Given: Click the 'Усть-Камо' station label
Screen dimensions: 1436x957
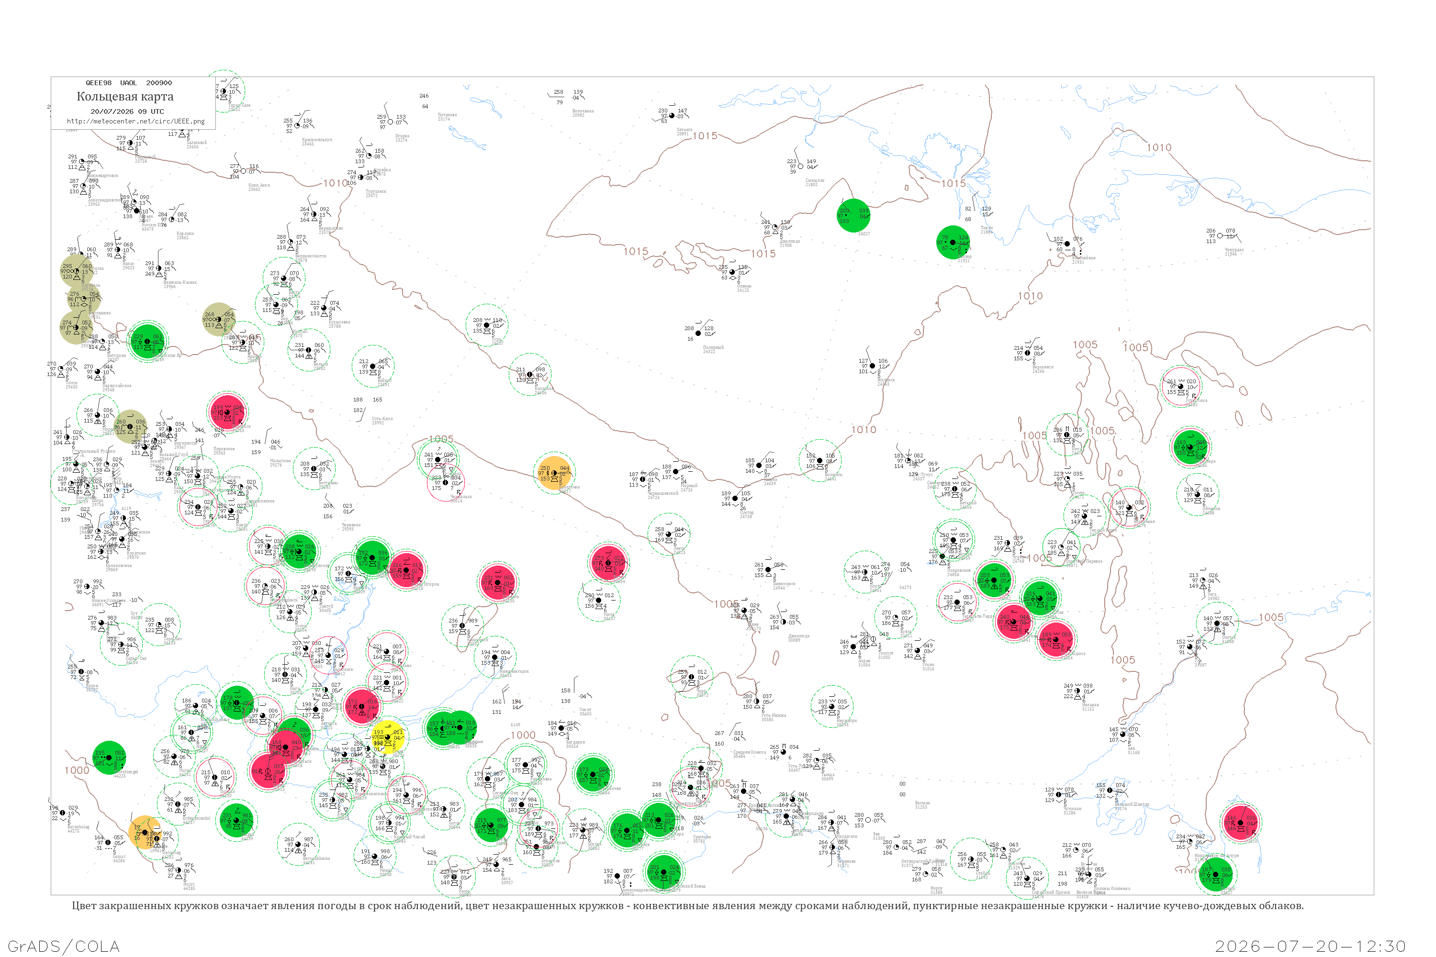Looking at the screenshot, I should click(382, 419).
